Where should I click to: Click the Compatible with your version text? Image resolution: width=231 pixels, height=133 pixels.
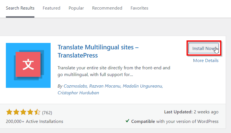175,121
